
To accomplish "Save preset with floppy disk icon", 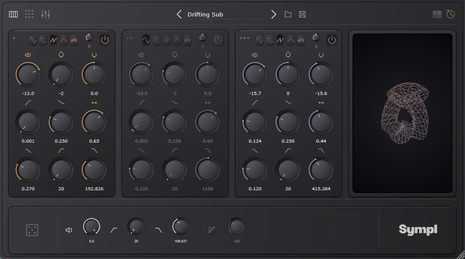I will (x=302, y=14).
